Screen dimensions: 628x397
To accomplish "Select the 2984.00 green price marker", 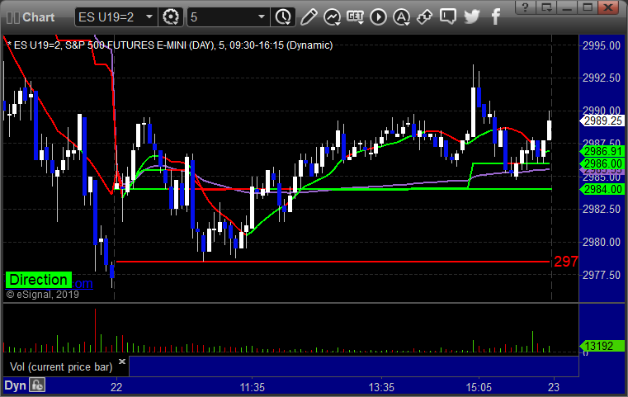I will [x=602, y=189].
